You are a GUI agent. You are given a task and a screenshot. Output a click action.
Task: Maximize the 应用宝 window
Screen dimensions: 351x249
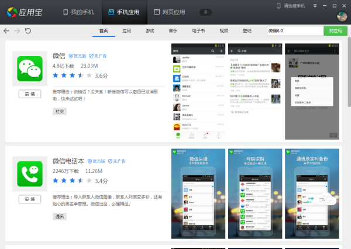pyautogui.click(x=335, y=6)
